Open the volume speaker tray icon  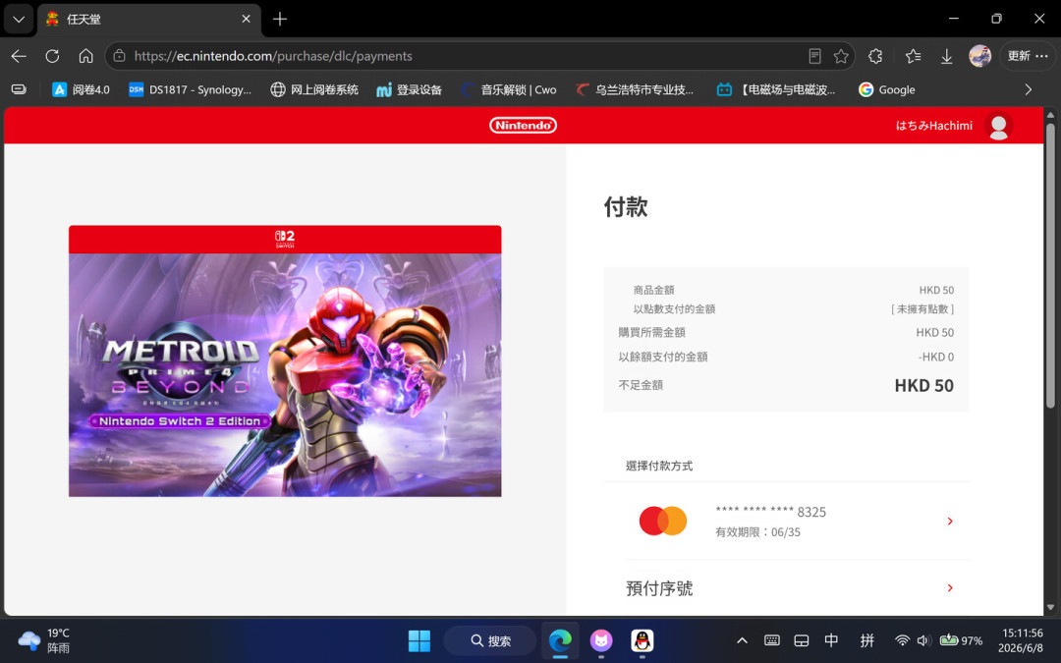click(924, 640)
